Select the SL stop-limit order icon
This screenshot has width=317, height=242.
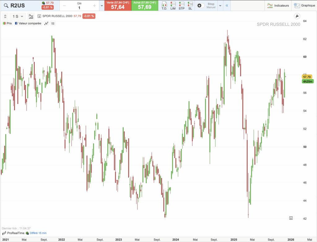click(x=190, y=5)
